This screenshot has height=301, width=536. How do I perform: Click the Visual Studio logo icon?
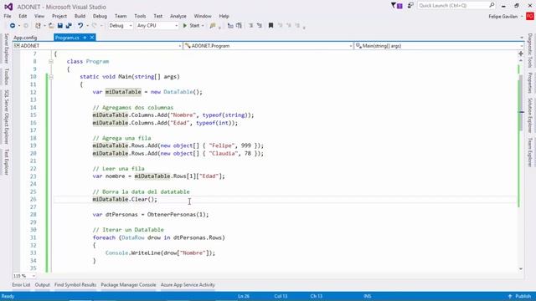(8, 7)
